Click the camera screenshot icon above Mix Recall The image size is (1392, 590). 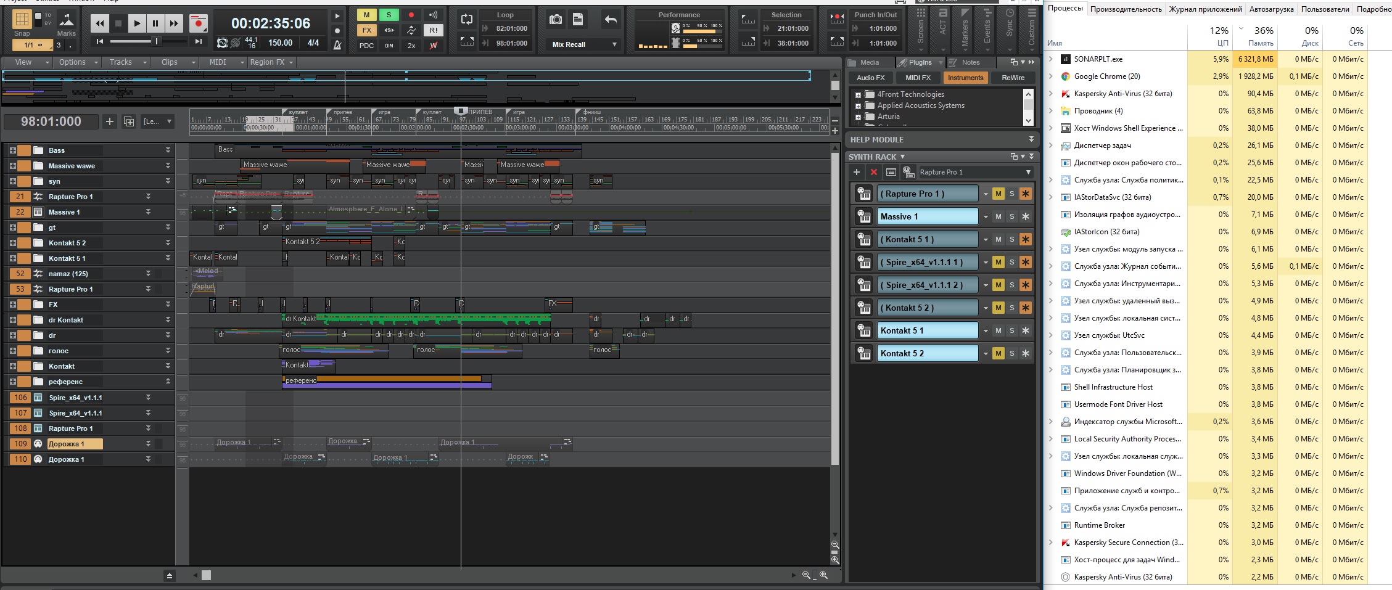(x=556, y=20)
